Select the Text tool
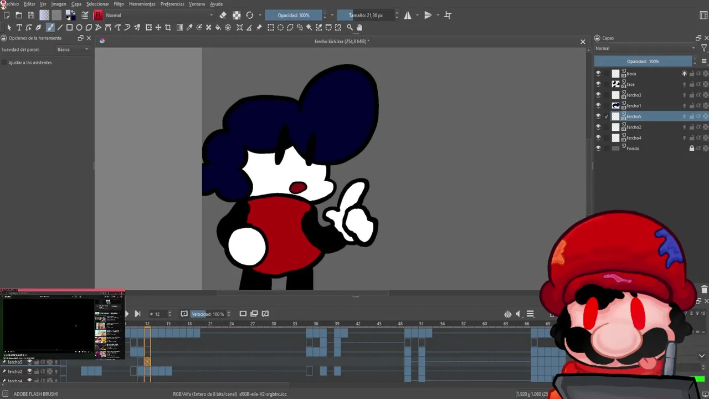This screenshot has height=399, width=709. pyautogui.click(x=19, y=27)
